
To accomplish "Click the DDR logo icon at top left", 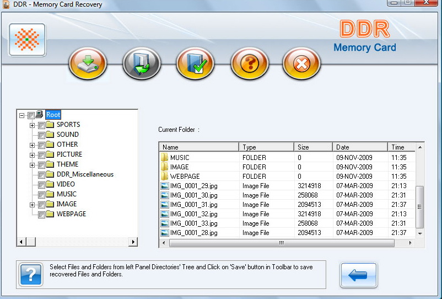I will [x=27, y=40].
